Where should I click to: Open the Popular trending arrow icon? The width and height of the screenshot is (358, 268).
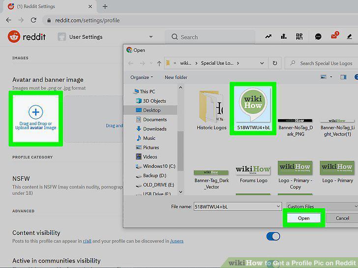tap(268, 36)
